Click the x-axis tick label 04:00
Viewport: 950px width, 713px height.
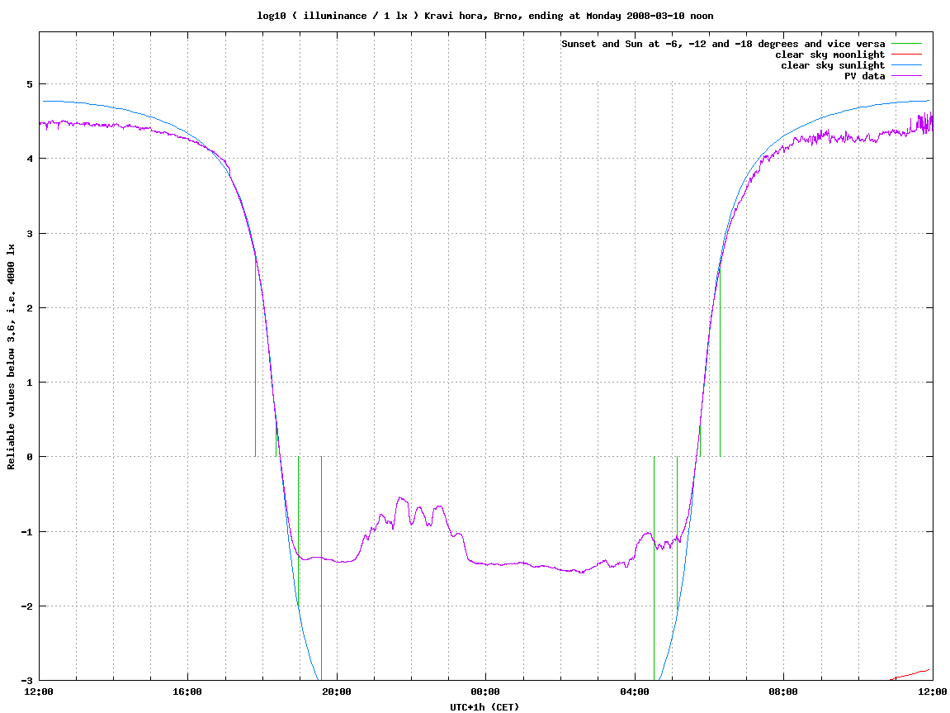tap(635, 692)
